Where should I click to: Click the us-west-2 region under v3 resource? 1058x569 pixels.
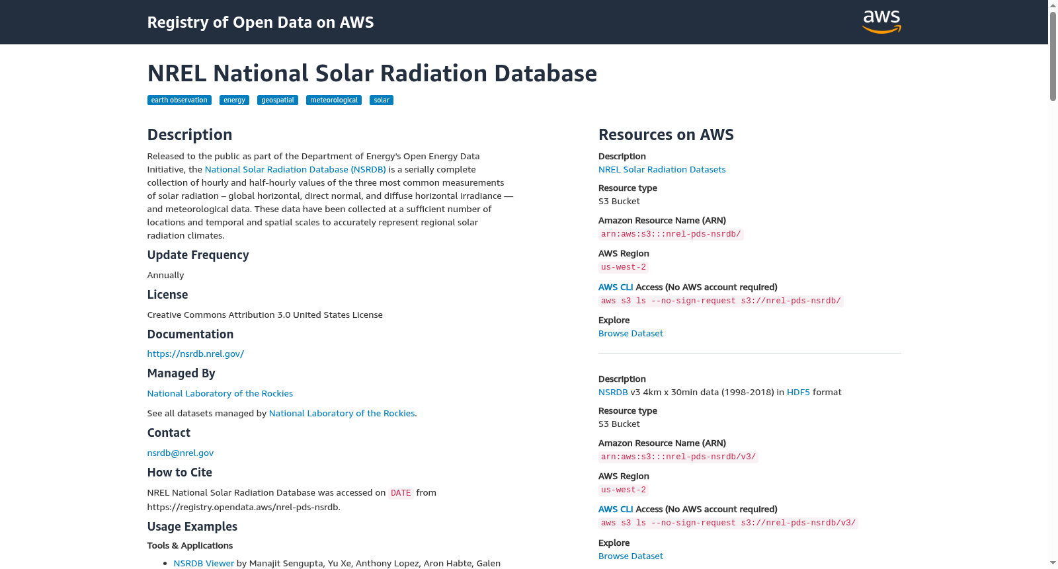coord(624,490)
